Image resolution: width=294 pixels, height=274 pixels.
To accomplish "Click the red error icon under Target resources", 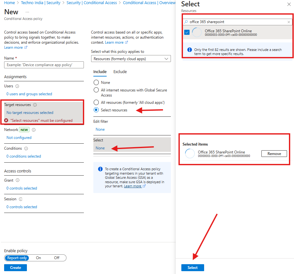I will click(6, 120).
